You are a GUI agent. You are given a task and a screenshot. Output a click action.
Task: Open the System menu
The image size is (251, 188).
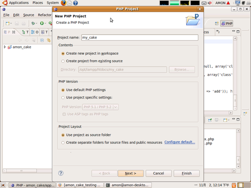click(x=53, y=3)
